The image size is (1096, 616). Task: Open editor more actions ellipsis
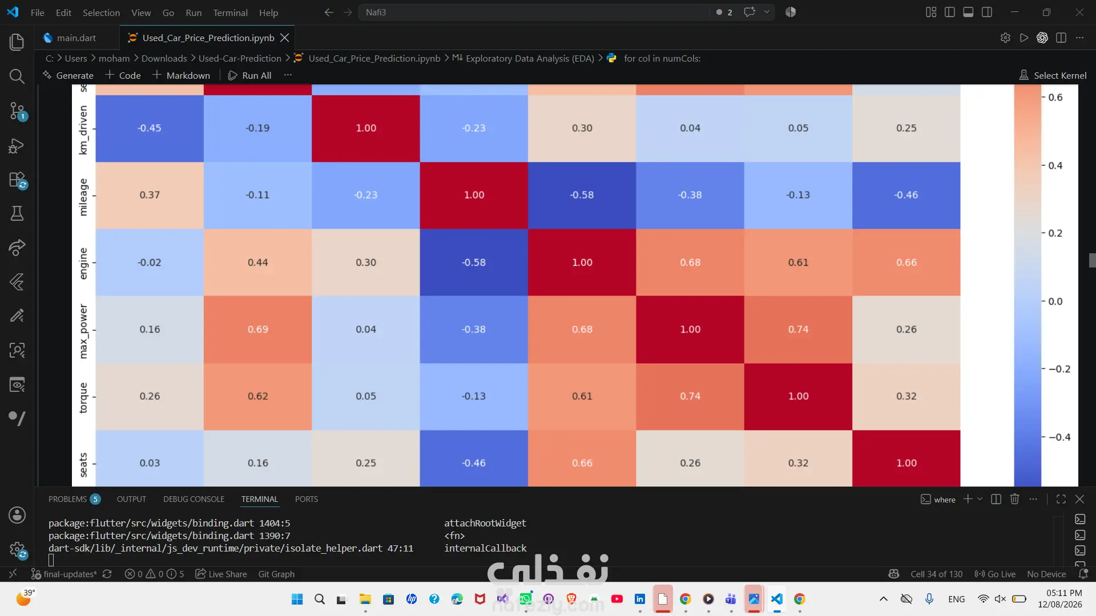click(1079, 38)
